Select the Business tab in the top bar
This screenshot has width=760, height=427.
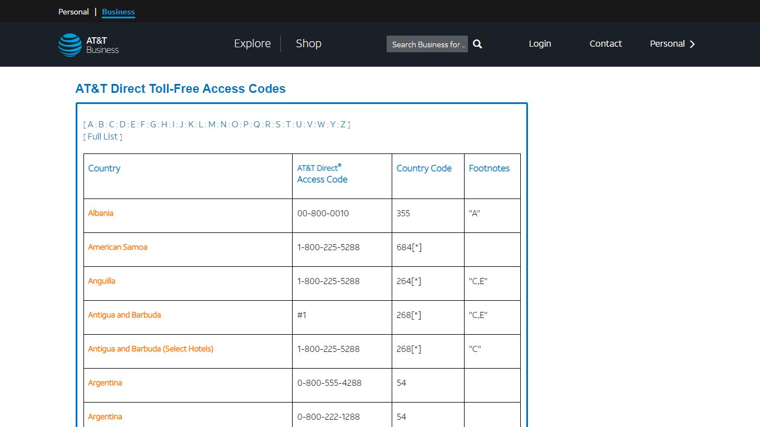click(119, 12)
